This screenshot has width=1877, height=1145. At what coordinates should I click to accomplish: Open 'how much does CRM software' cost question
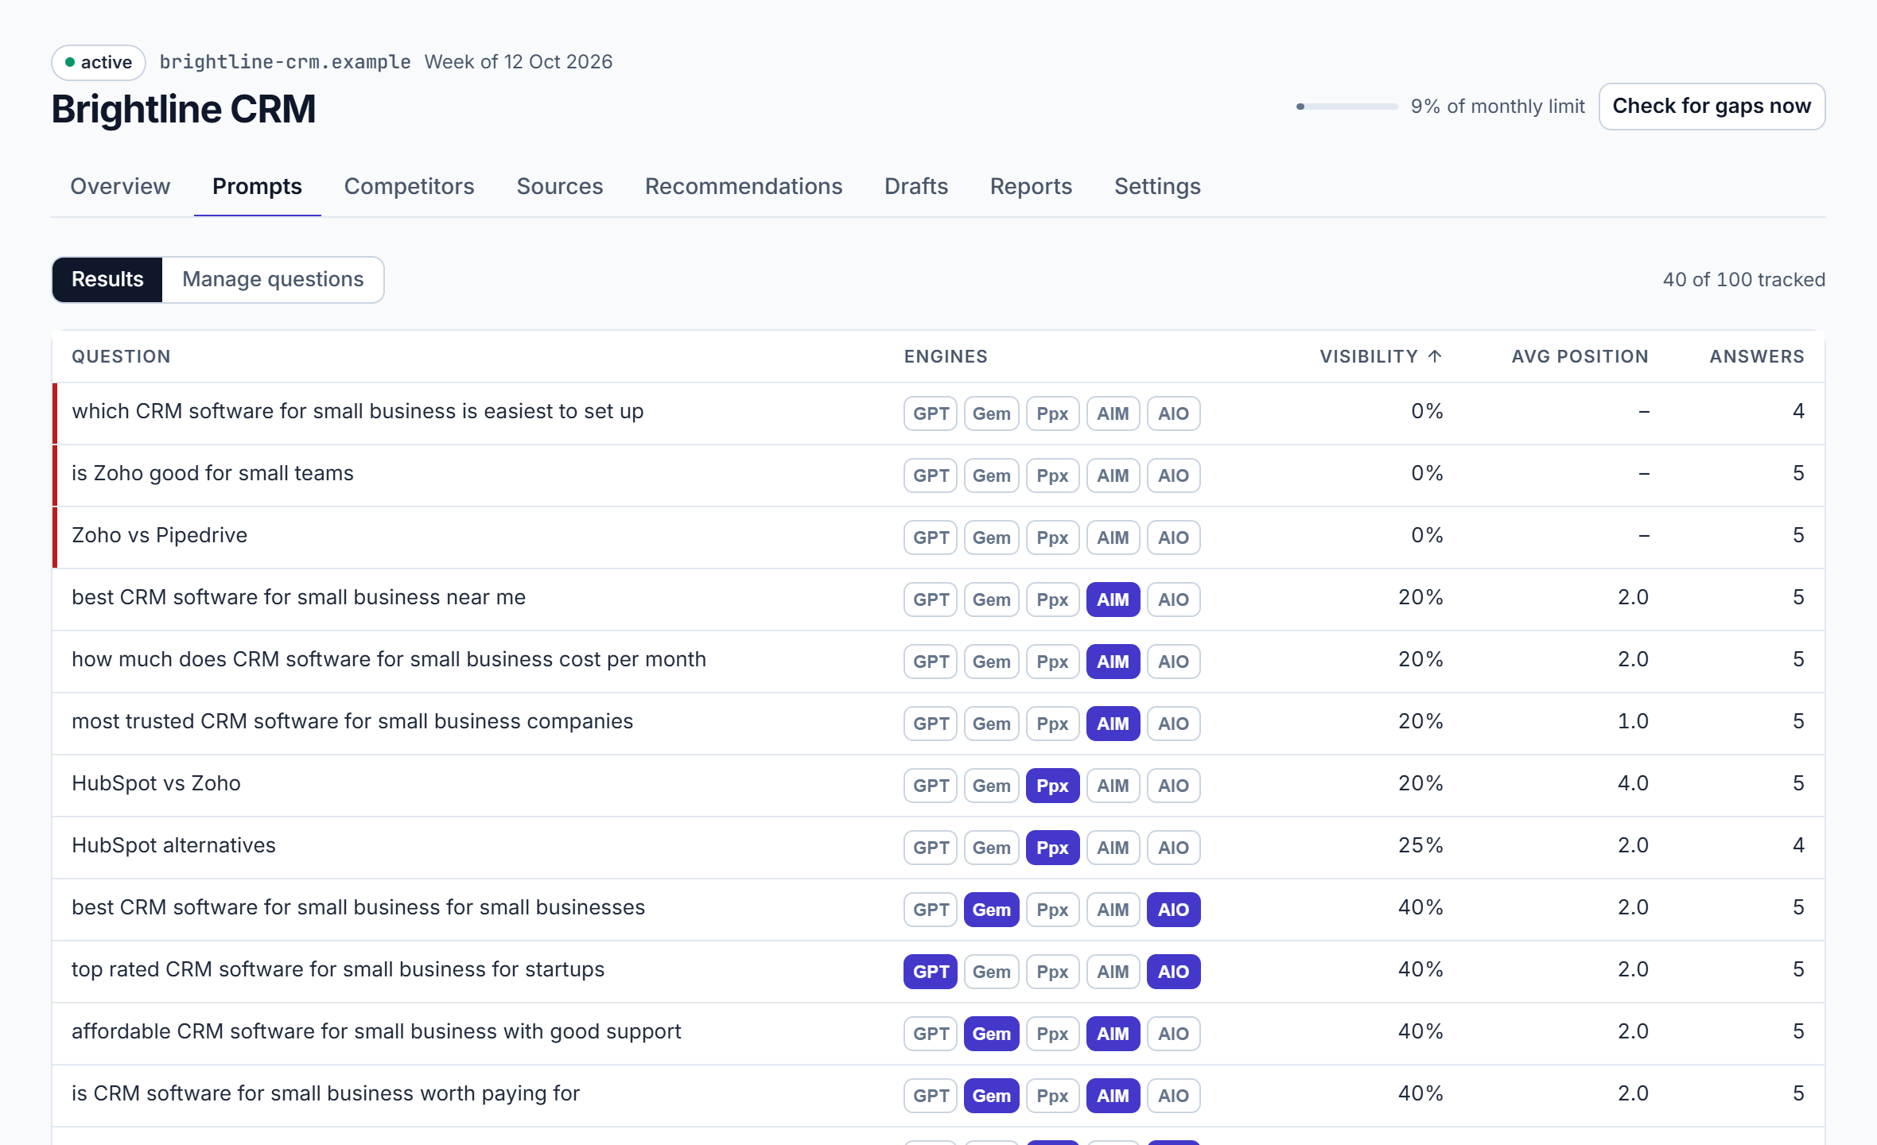(x=389, y=659)
